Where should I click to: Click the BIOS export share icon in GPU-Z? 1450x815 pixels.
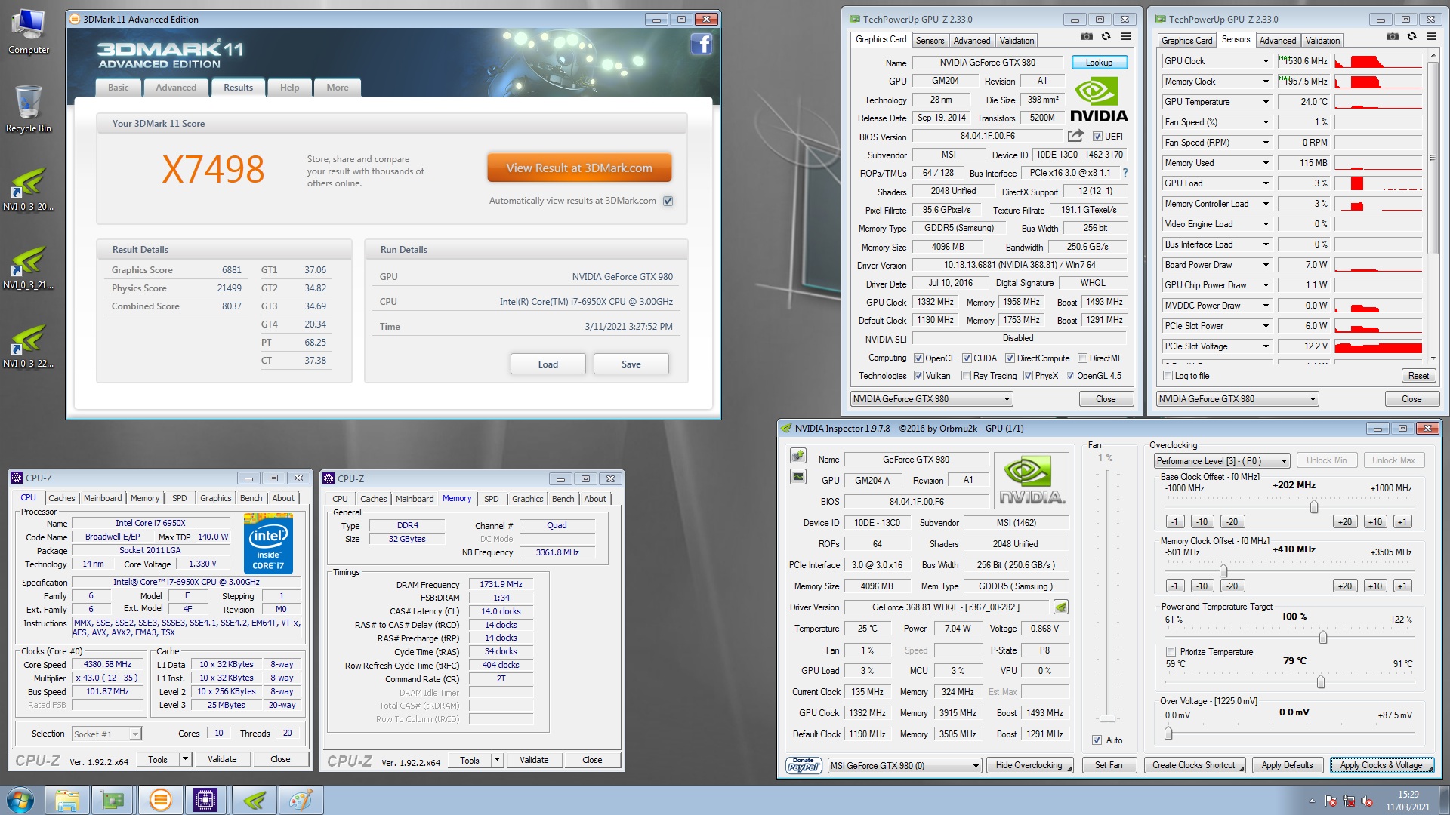coord(1075,136)
